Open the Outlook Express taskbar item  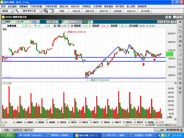(x=31, y=135)
